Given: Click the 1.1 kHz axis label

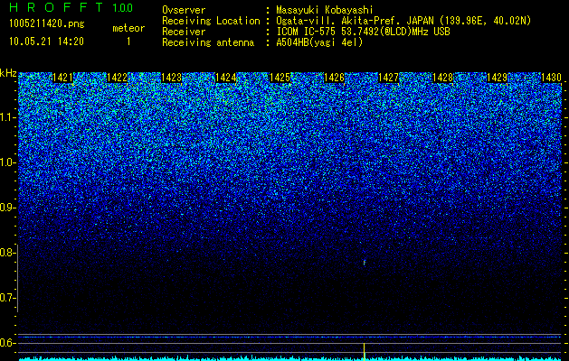Looking at the screenshot, I should click(6, 117).
